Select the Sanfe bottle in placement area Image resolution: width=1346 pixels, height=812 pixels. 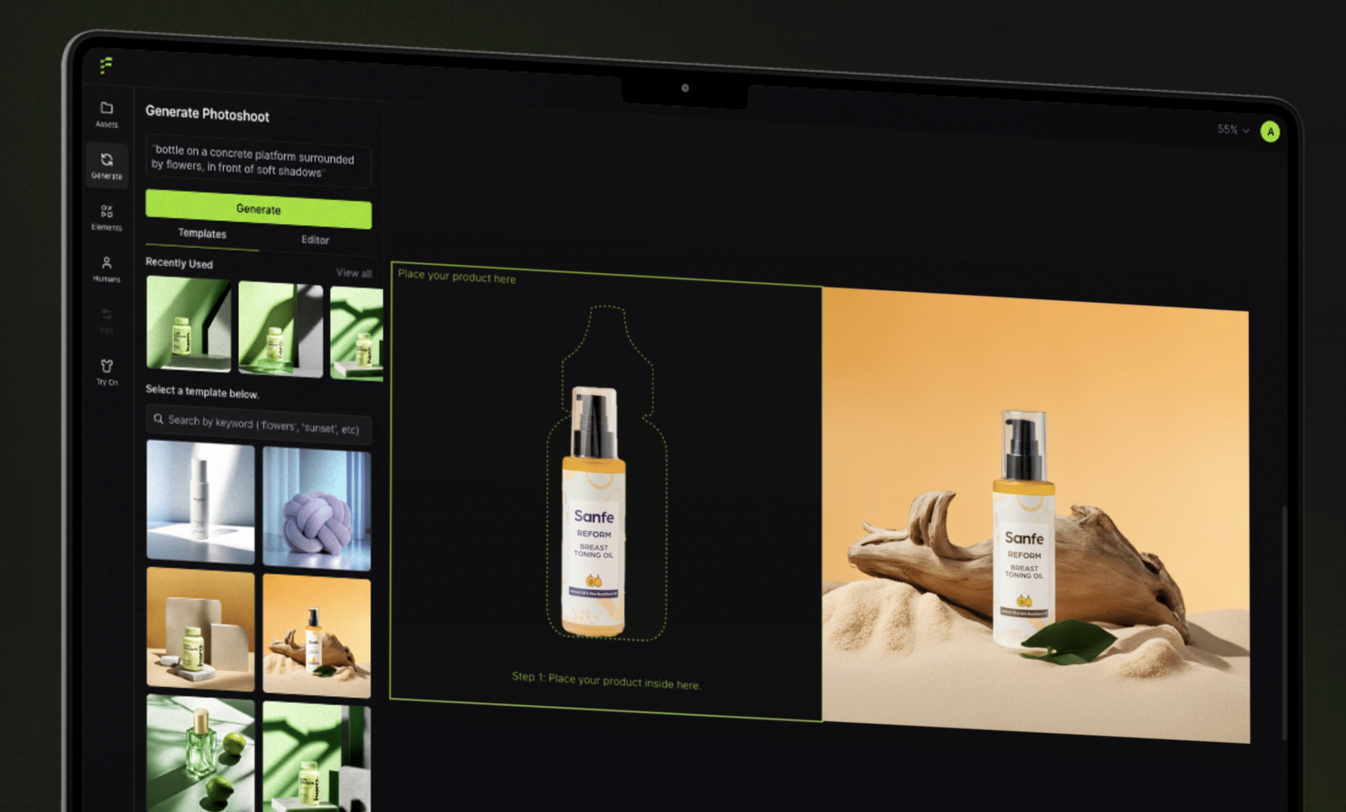[x=595, y=512]
